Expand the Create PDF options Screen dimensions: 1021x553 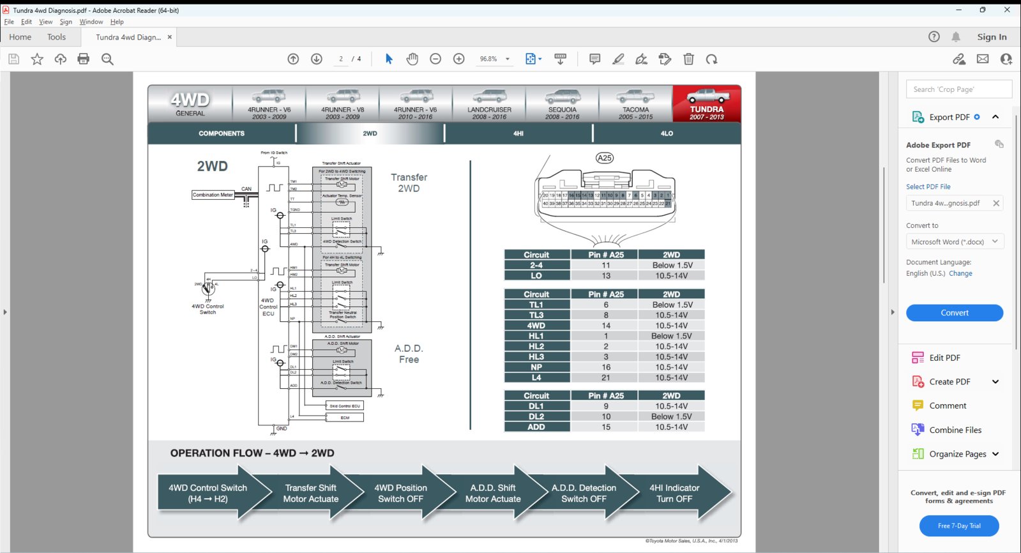click(995, 382)
